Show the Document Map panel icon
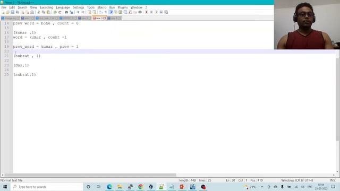Screen dimensions: 340x191 [x=121, y=12]
